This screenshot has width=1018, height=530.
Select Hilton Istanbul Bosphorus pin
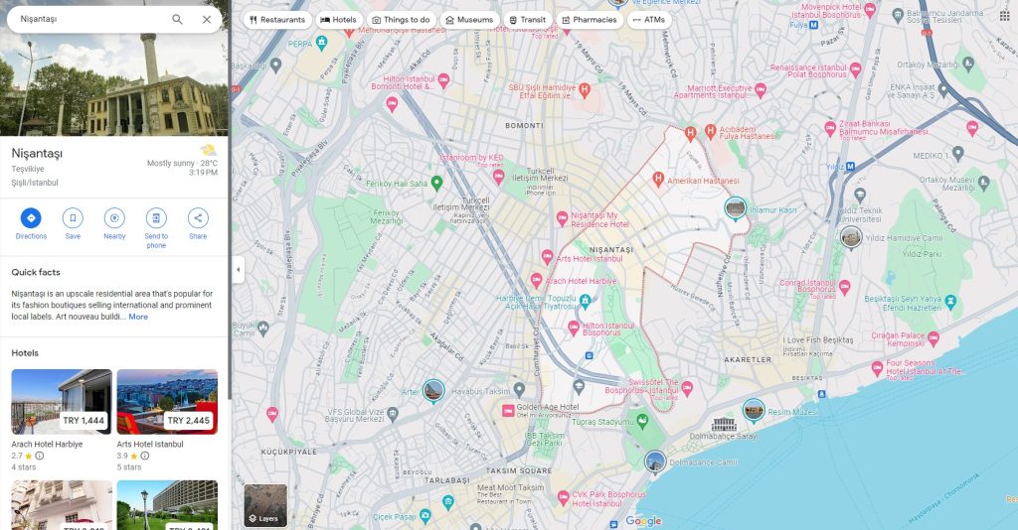coord(574,328)
